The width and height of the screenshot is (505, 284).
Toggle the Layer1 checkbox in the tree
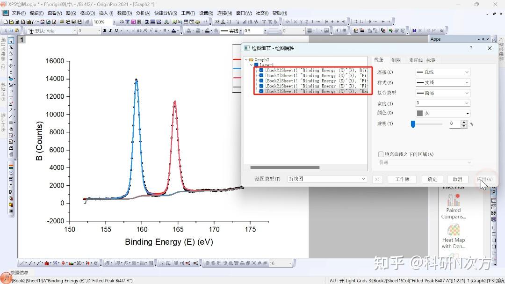pyautogui.click(x=256, y=65)
